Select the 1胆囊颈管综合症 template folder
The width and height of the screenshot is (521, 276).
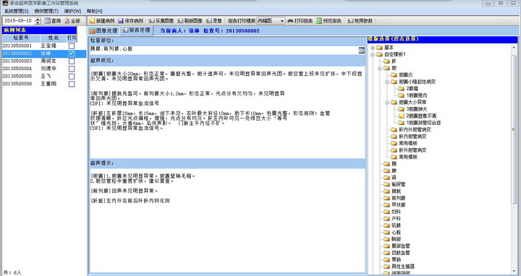[419, 122]
